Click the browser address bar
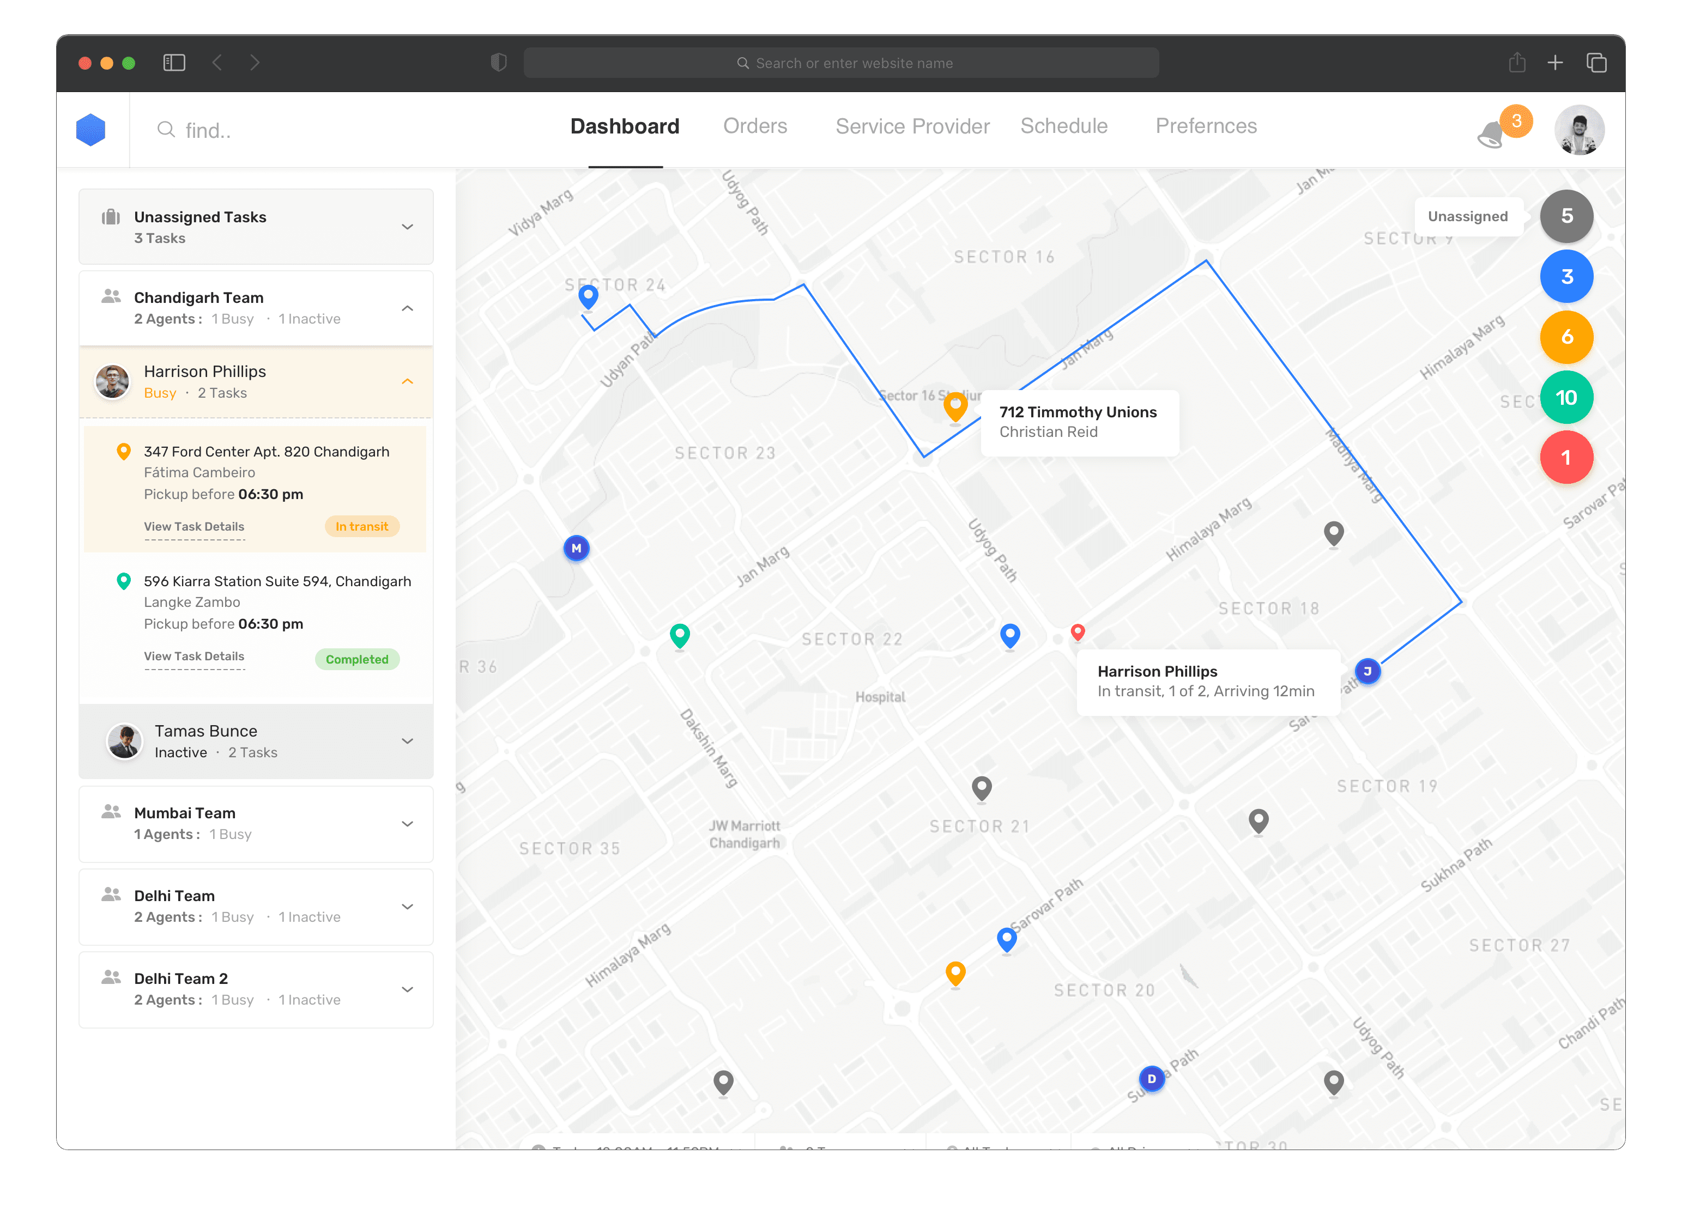1682x1228 pixels. 840,63
